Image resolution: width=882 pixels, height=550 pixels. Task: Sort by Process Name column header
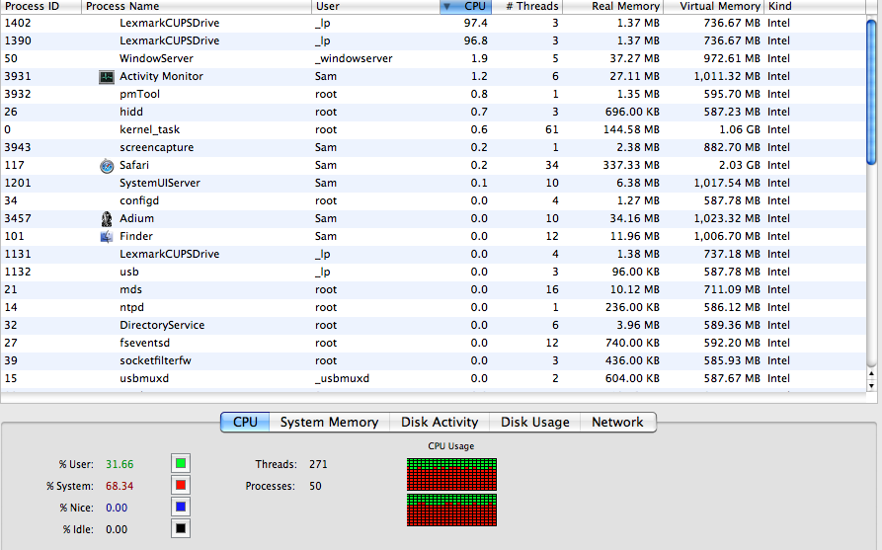point(197,6)
